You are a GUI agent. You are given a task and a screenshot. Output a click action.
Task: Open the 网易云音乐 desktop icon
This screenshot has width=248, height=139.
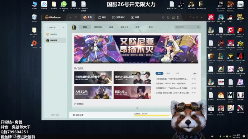pyautogui.click(x=211, y=18)
